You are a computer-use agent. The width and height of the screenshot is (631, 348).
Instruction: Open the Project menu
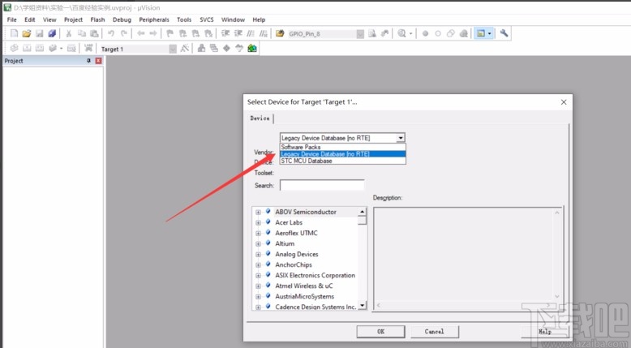point(73,19)
